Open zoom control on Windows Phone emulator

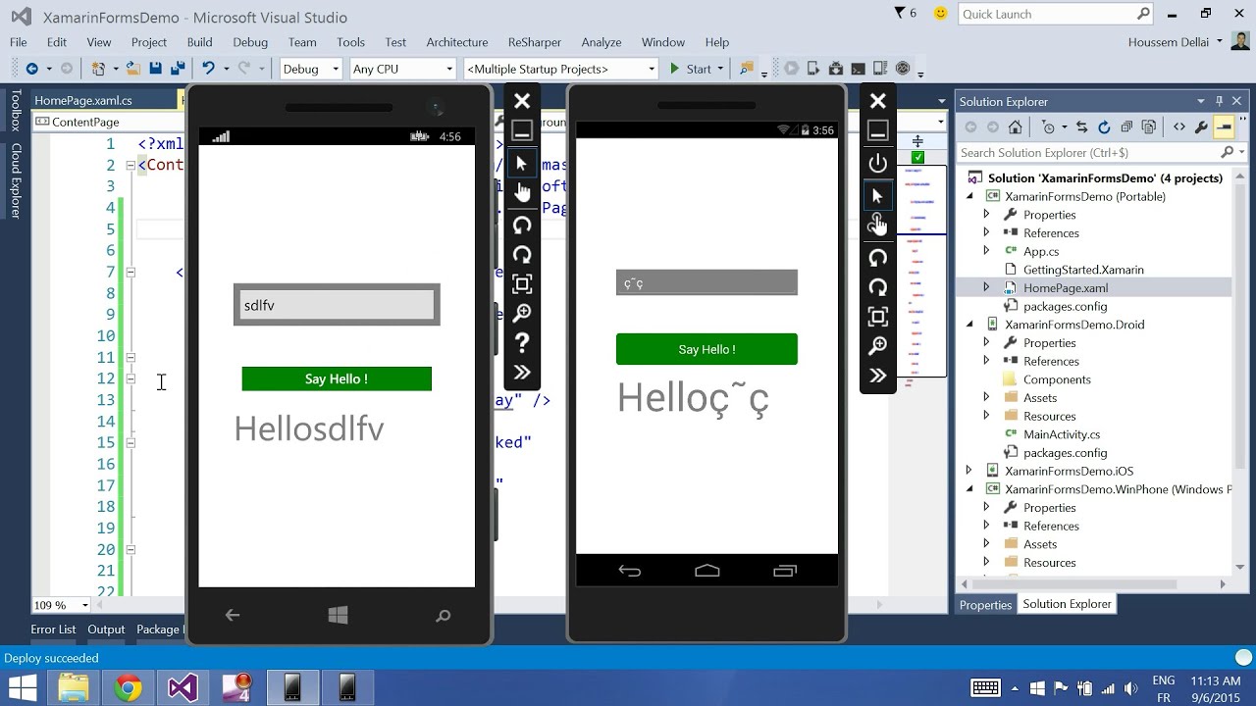522,313
